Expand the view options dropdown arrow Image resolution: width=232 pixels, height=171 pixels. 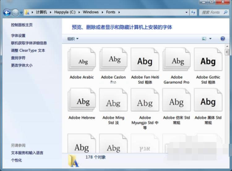(x=210, y=39)
